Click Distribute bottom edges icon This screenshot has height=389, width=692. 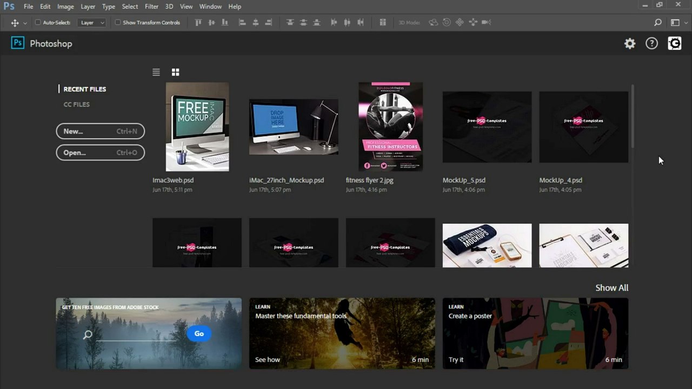point(317,23)
